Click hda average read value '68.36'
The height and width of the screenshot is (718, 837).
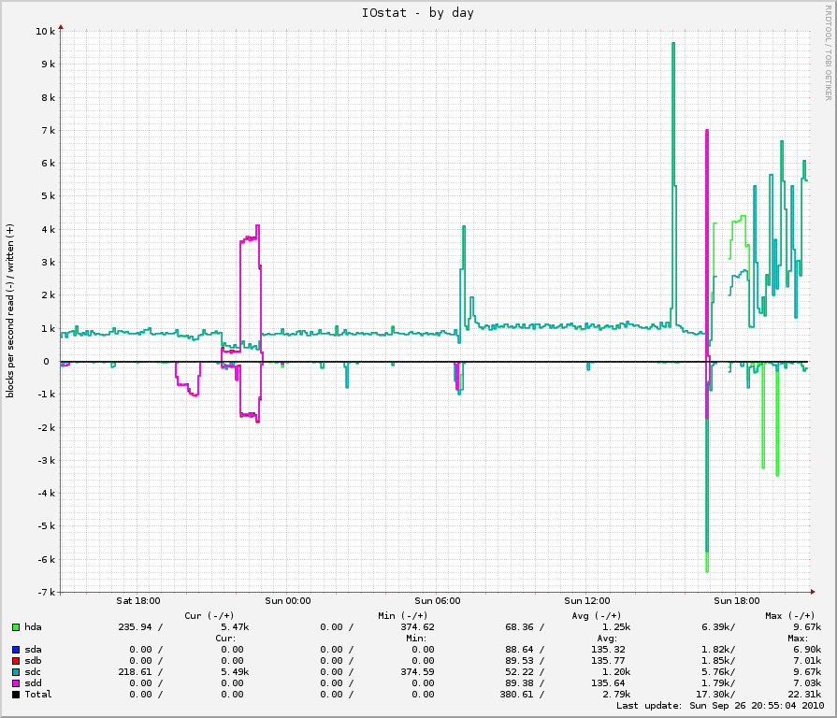(519, 627)
